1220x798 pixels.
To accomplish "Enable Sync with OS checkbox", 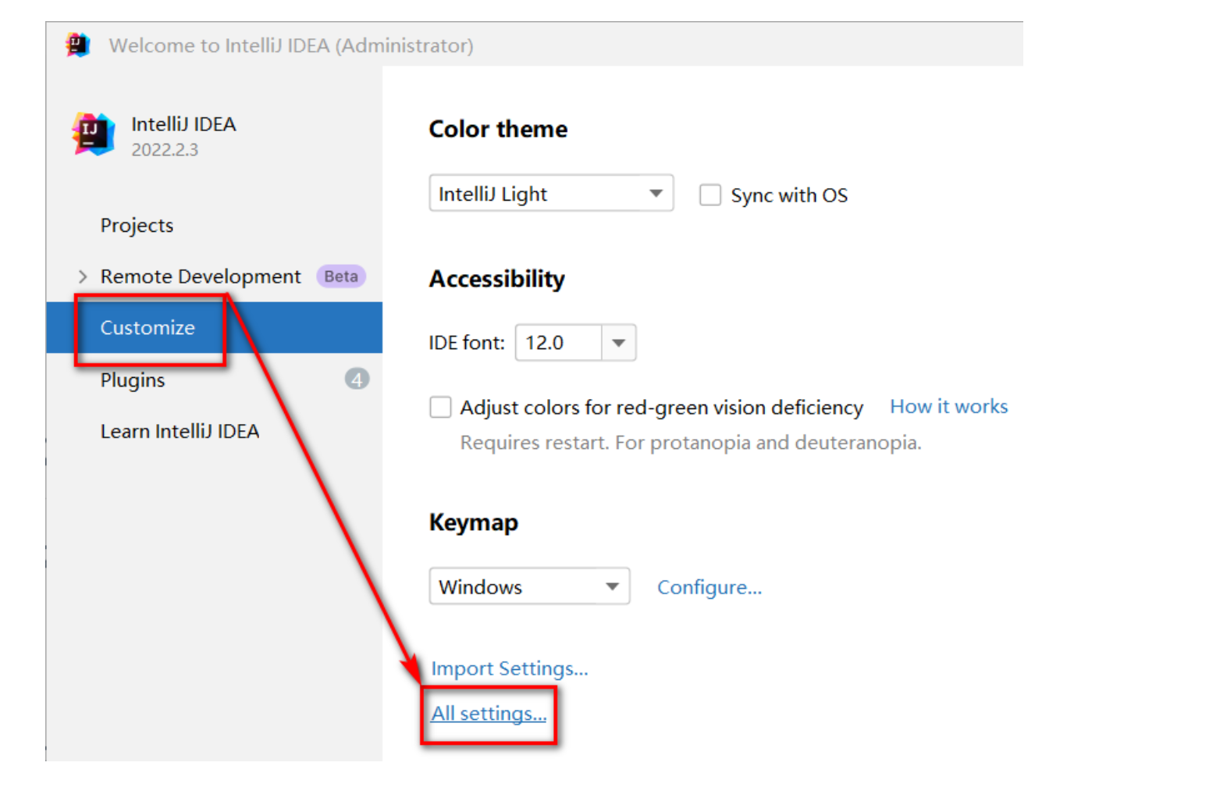I will [710, 194].
